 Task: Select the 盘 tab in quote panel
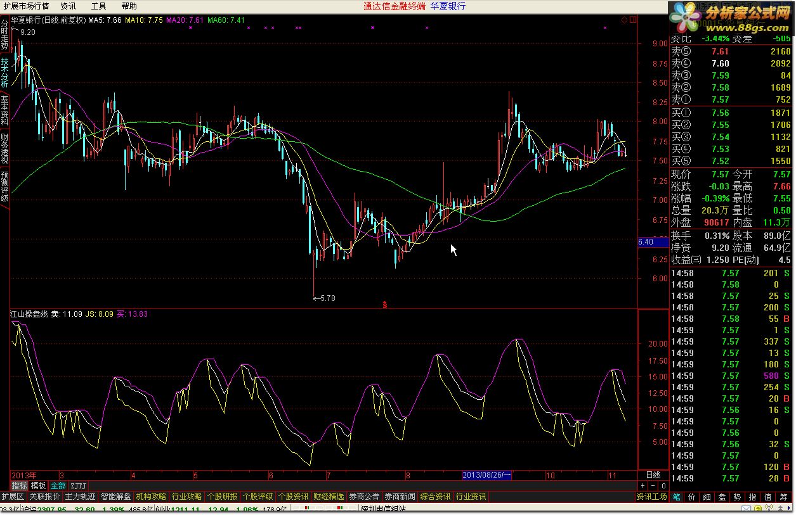click(722, 497)
